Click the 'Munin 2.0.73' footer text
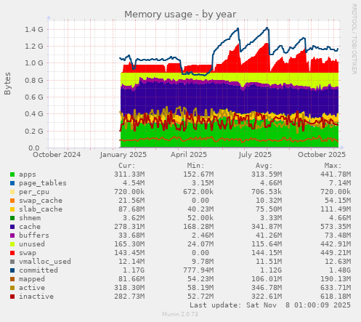361x322 pixels. click(x=180, y=314)
